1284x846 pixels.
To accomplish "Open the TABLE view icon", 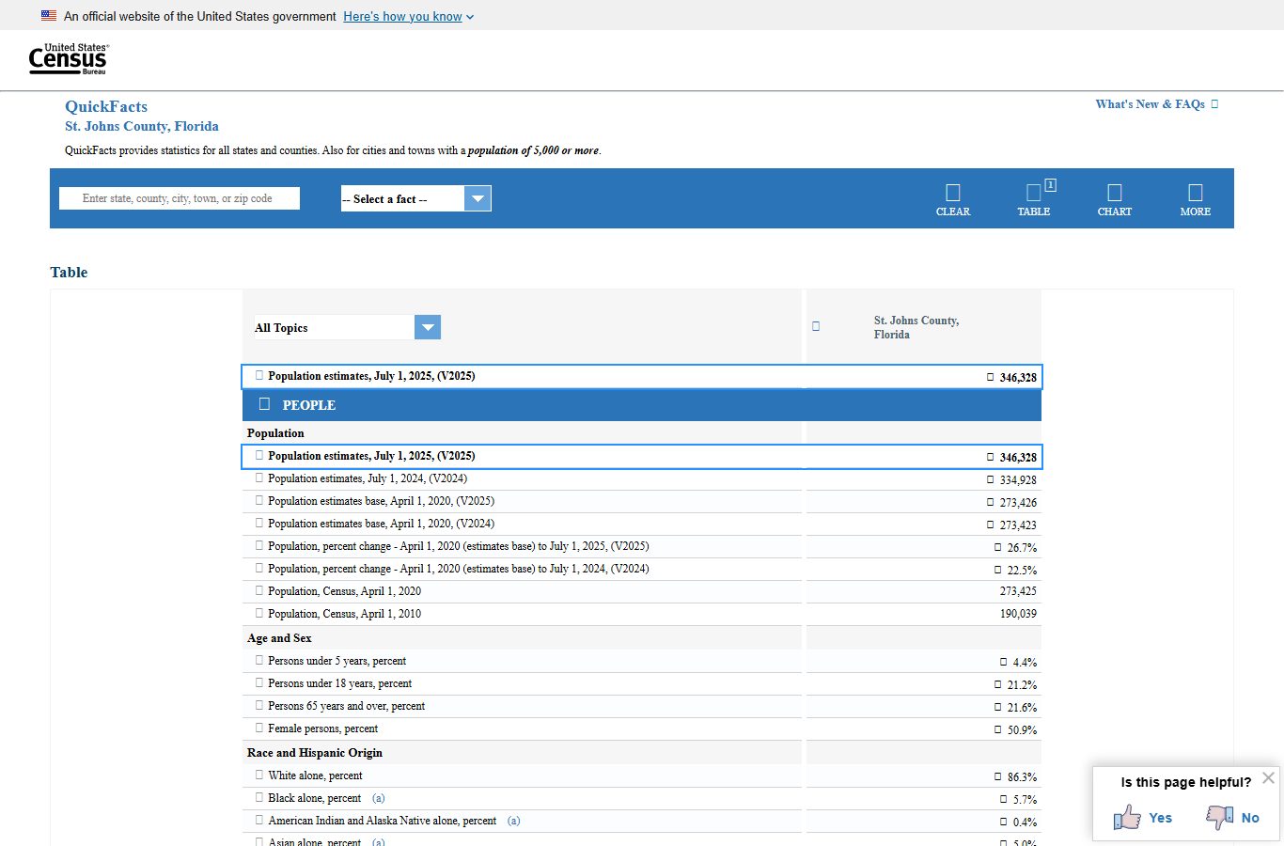I will pyautogui.click(x=1033, y=193).
